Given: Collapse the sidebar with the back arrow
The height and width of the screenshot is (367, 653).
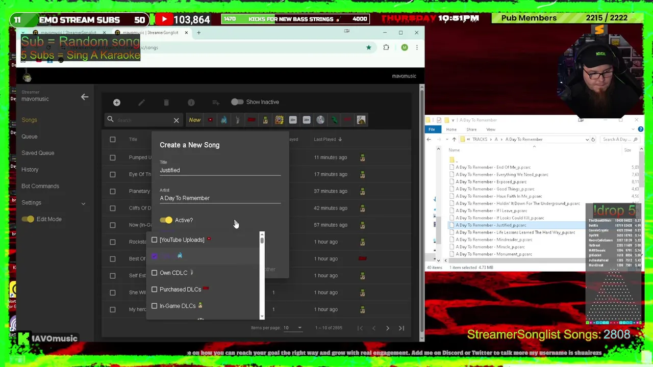Looking at the screenshot, I should pyautogui.click(x=85, y=96).
